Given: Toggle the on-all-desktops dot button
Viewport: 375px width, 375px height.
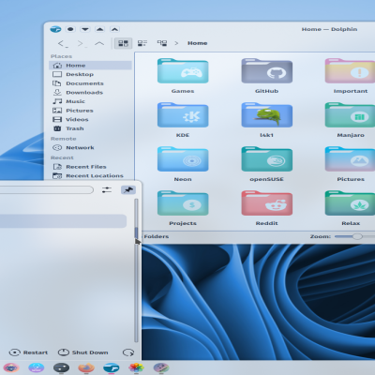Looking at the screenshot, I should pos(70,29).
